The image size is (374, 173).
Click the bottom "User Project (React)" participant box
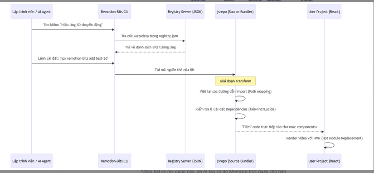click(x=324, y=161)
